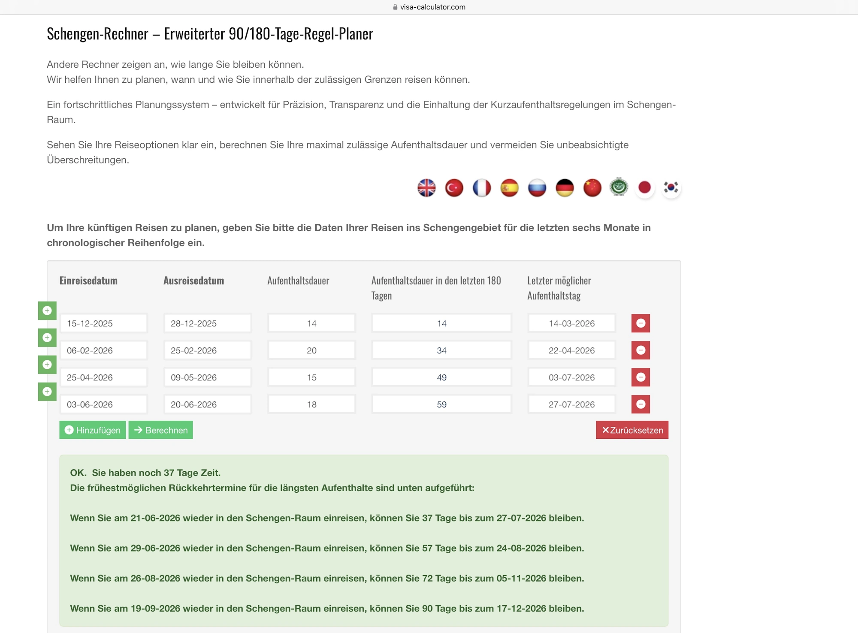
Task: Choose the Japanese flag language icon
Action: pos(645,188)
